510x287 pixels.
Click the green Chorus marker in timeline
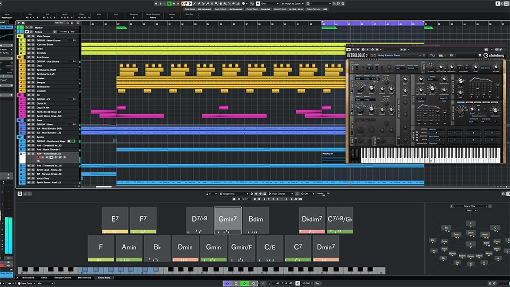(x=121, y=27)
